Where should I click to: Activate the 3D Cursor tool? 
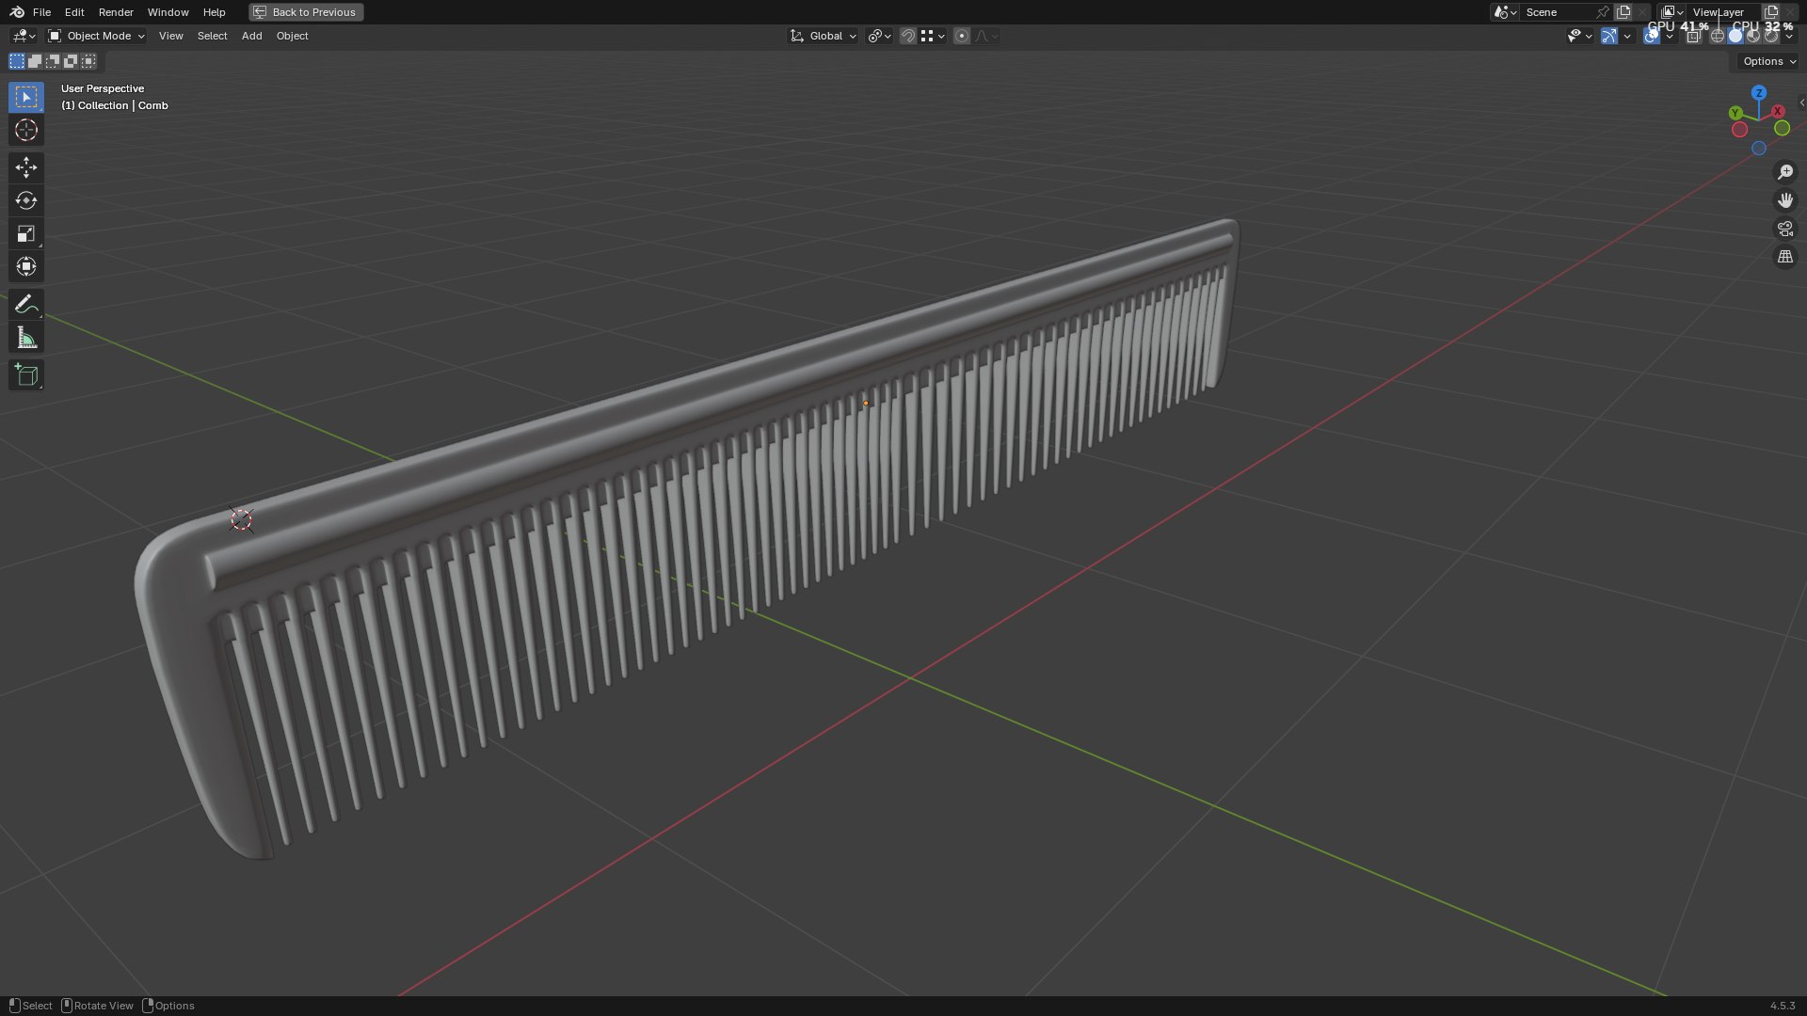point(26,130)
